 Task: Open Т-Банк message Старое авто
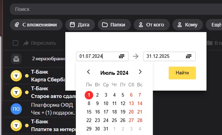pyautogui.click(x=40, y=92)
